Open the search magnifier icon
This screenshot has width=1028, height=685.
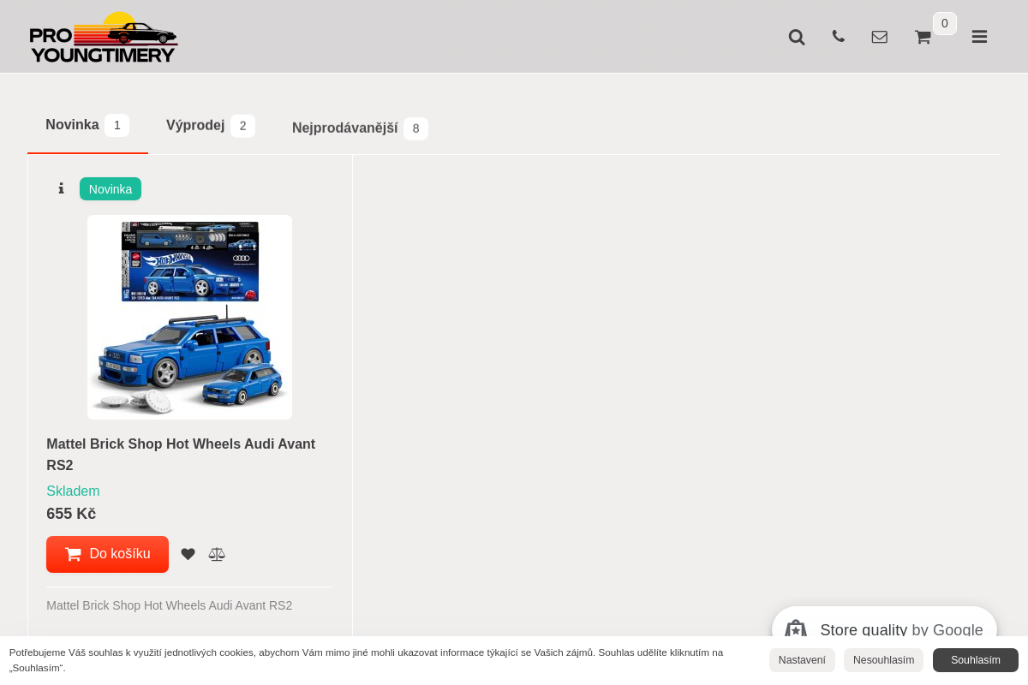tap(797, 37)
